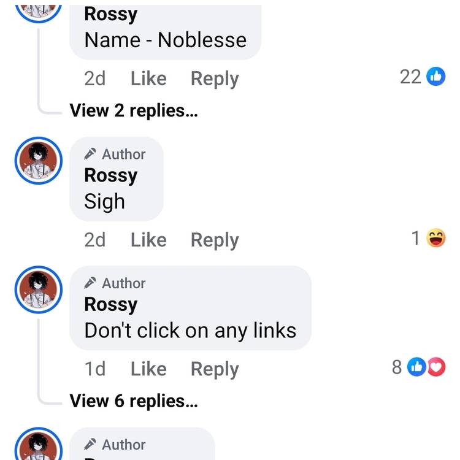The image size is (460, 460).
Task: Reply to the Don't click on any links comment
Action: (x=215, y=370)
